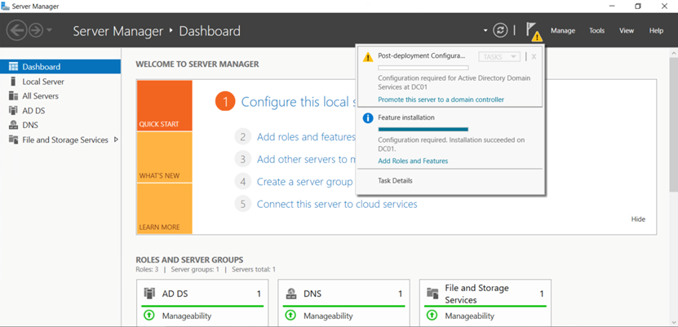Open the QUICK START tile
The width and height of the screenshot is (678, 327).
coord(164,105)
